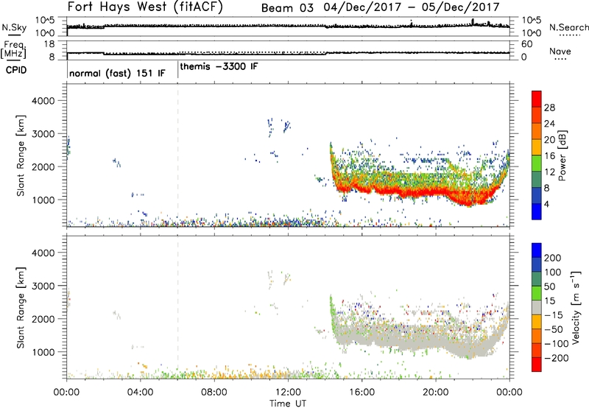Click the '20:00' time tick label
This screenshot has width=589, height=408.
pos(436,393)
